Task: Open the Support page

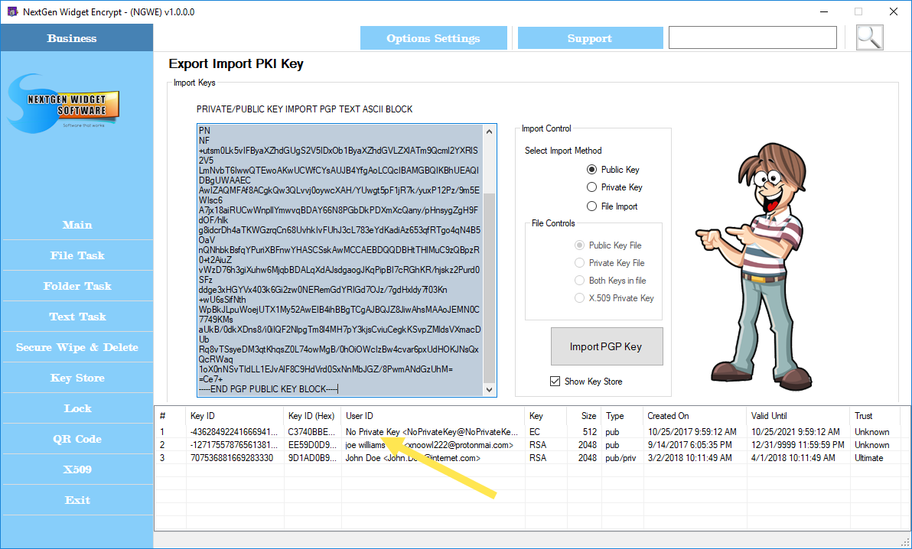Action: pyautogui.click(x=590, y=37)
